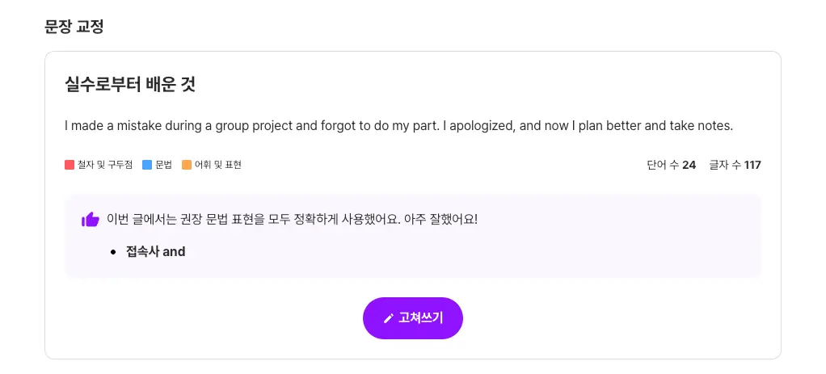The height and width of the screenshot is (374, 826).
Task: Select the orange vocabulary legend swatch
Action: (x=187, y=165)
